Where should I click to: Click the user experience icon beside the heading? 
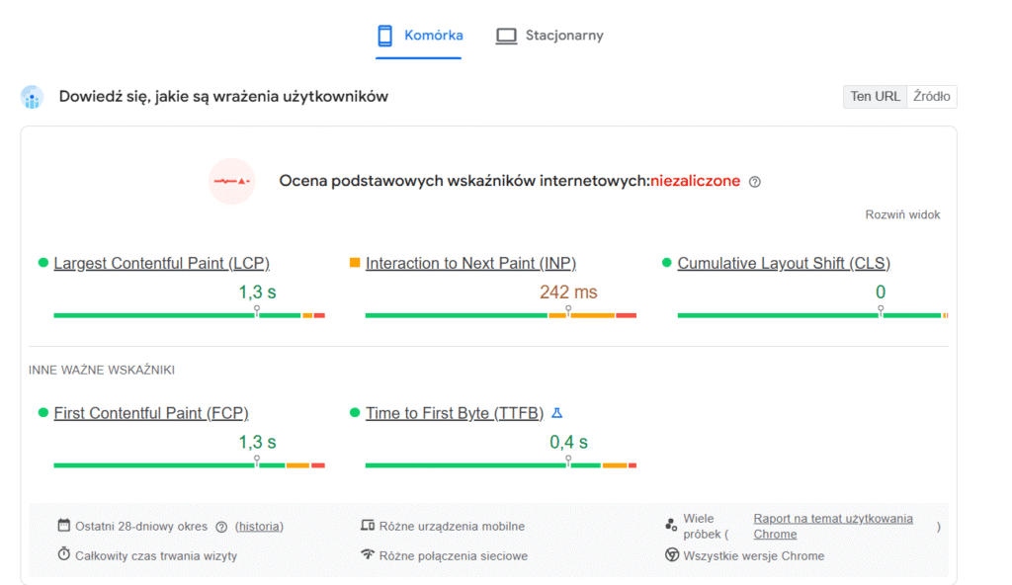tap(33, 97)
